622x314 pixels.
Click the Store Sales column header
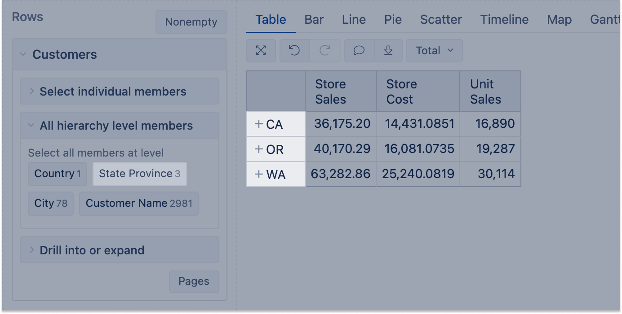click(x=341, y=92)
